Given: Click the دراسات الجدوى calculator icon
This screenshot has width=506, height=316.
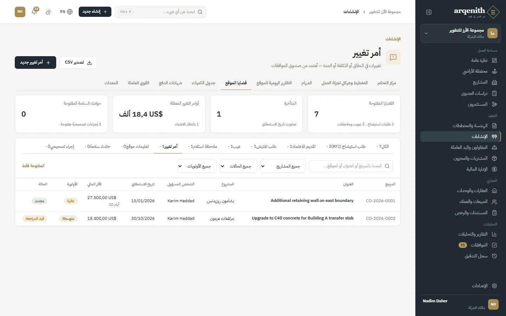Looking at the screenshot, I should tap(494, 93).
